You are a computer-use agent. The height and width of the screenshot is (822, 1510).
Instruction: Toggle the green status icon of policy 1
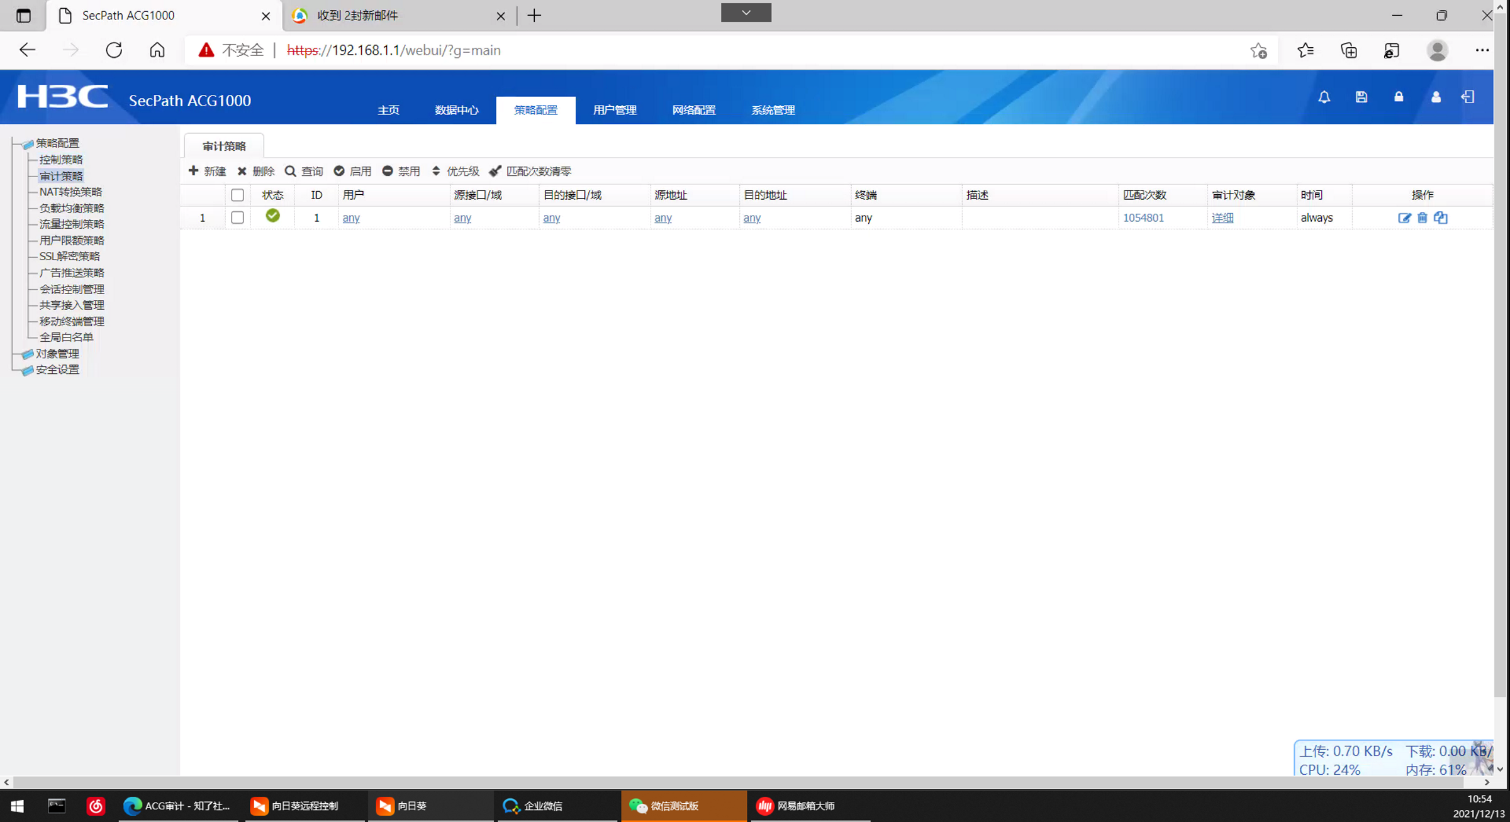pos(272,216)
